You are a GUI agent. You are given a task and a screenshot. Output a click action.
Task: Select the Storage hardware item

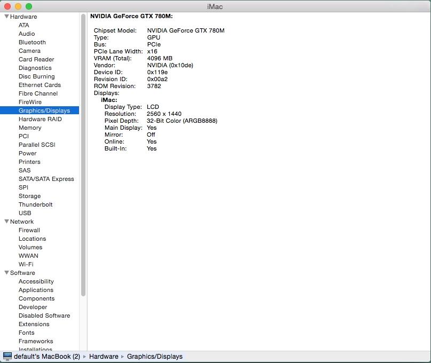pyautogui.click(x=29, y=196)
